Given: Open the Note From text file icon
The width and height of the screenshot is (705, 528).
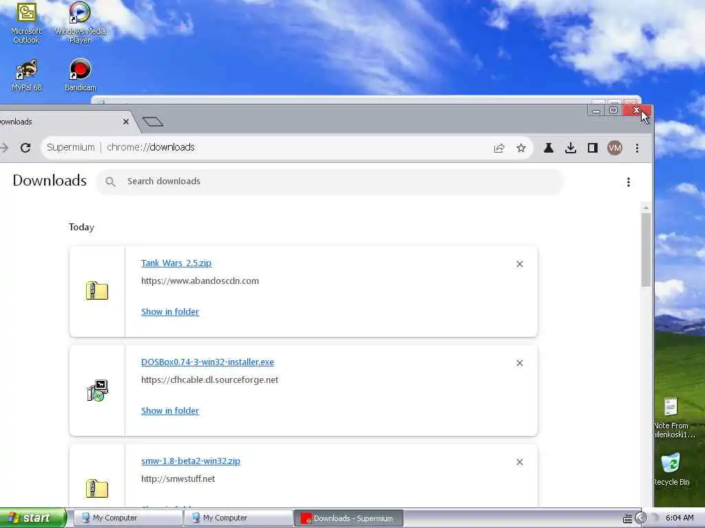Looking at the screenshot, I should point(672,417).
